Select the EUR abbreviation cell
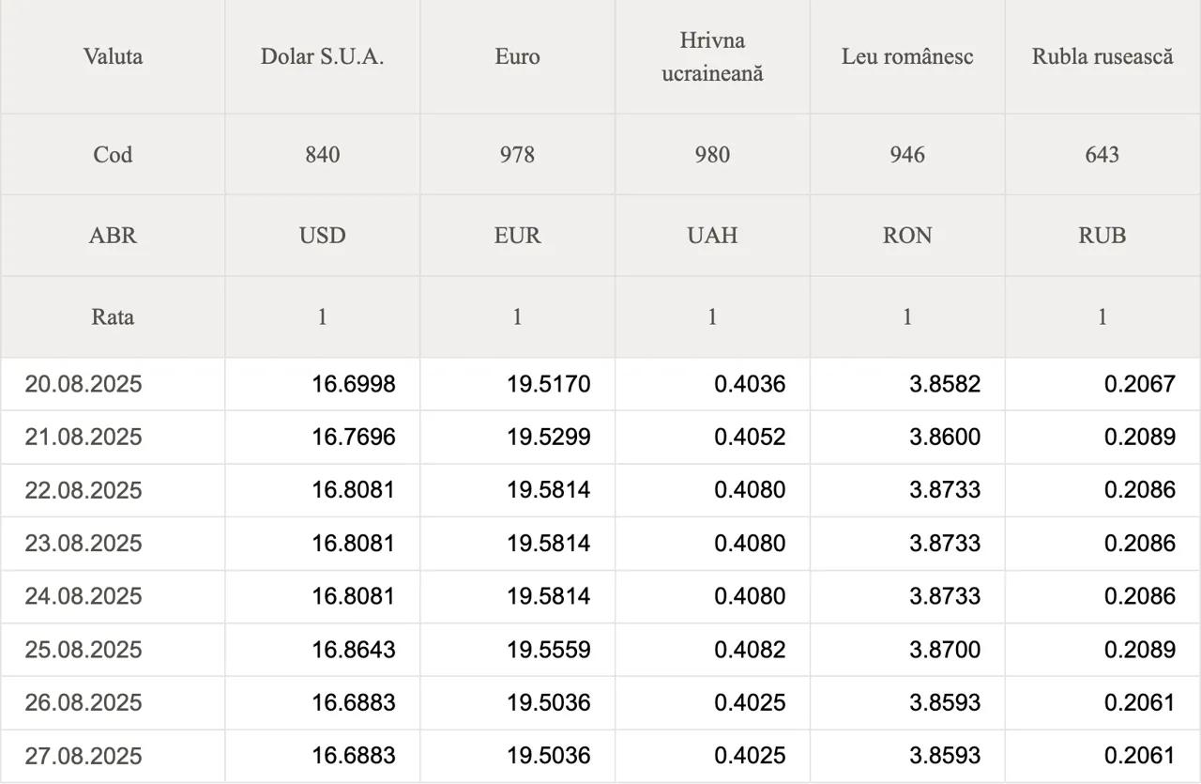 [518, 236]
